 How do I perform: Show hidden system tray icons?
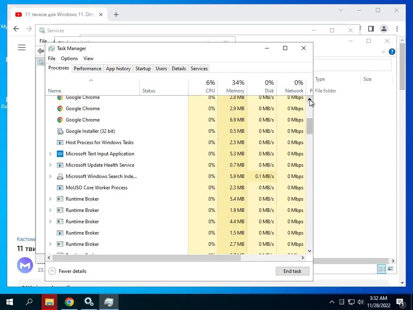[x=332, y=302]
